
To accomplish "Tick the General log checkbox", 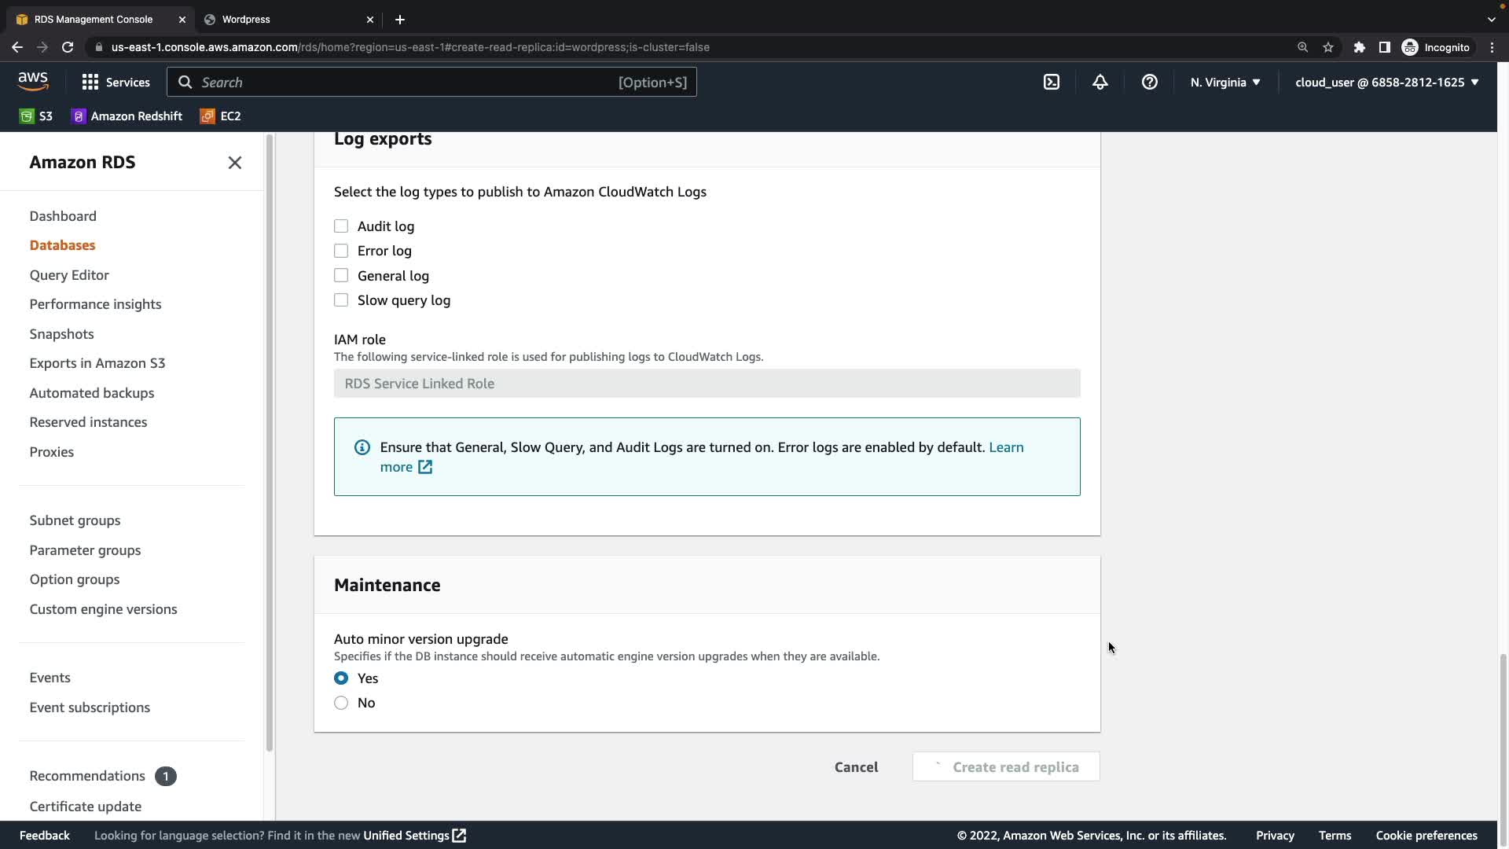I will [x=341, y=276].
